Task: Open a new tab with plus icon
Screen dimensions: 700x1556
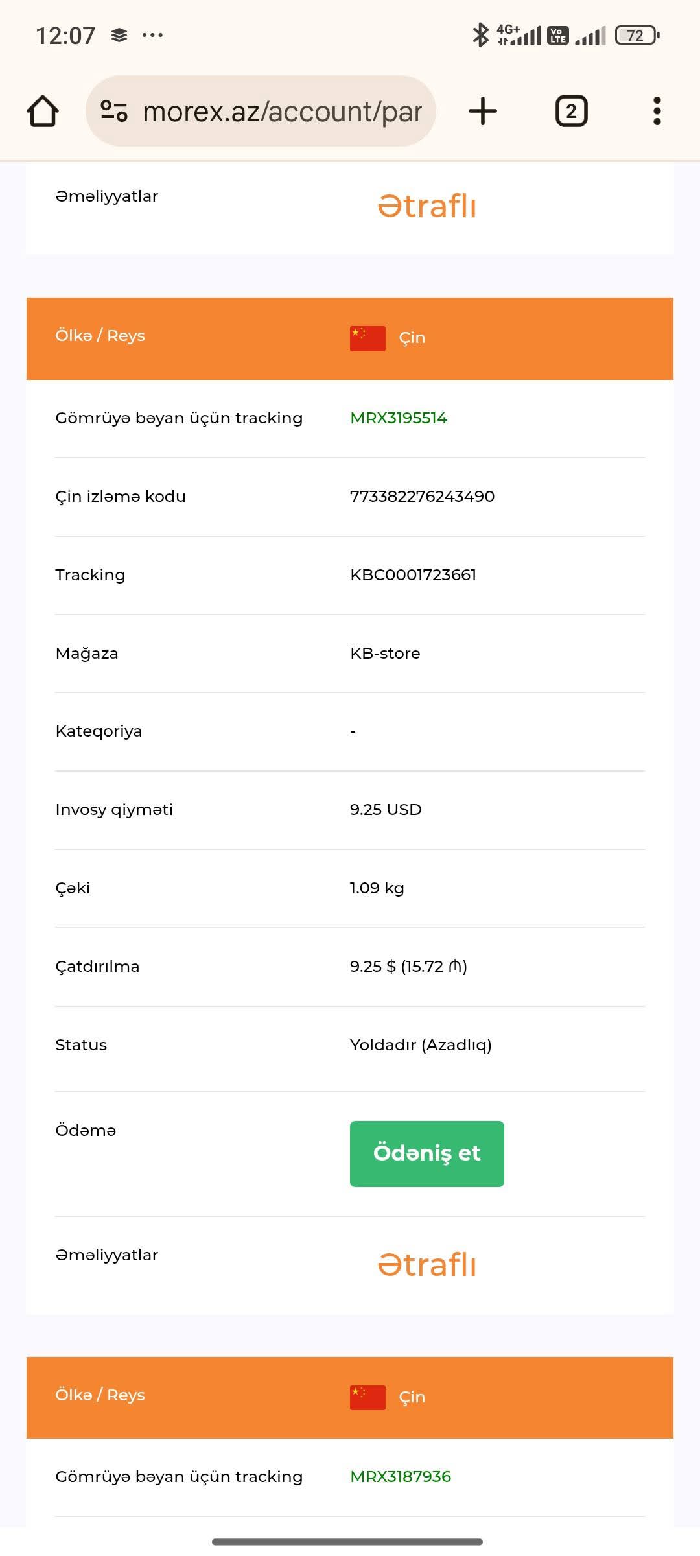Action: point(483,111)
